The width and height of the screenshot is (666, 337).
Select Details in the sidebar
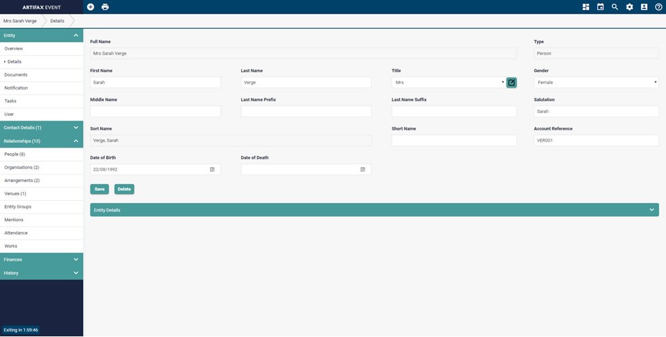[42, 62]
